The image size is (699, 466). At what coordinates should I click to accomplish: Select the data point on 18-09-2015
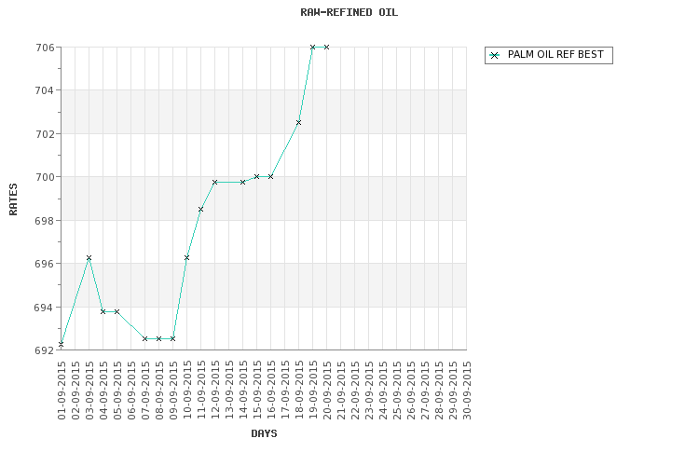pos(298,123)
